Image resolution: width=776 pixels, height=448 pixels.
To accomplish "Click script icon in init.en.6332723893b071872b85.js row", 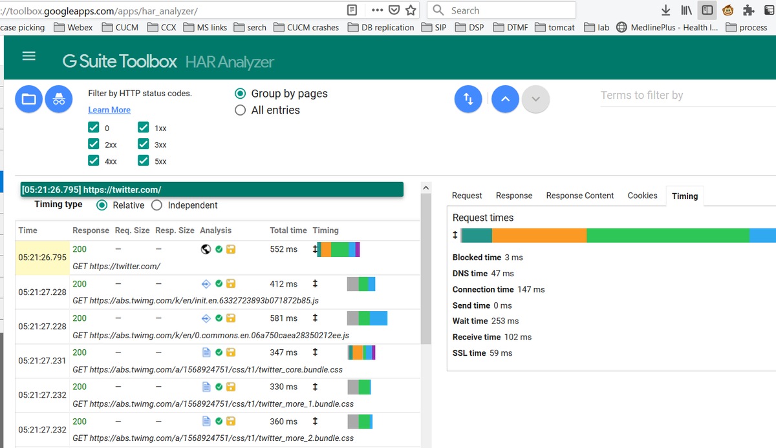I will pos(206,283).
